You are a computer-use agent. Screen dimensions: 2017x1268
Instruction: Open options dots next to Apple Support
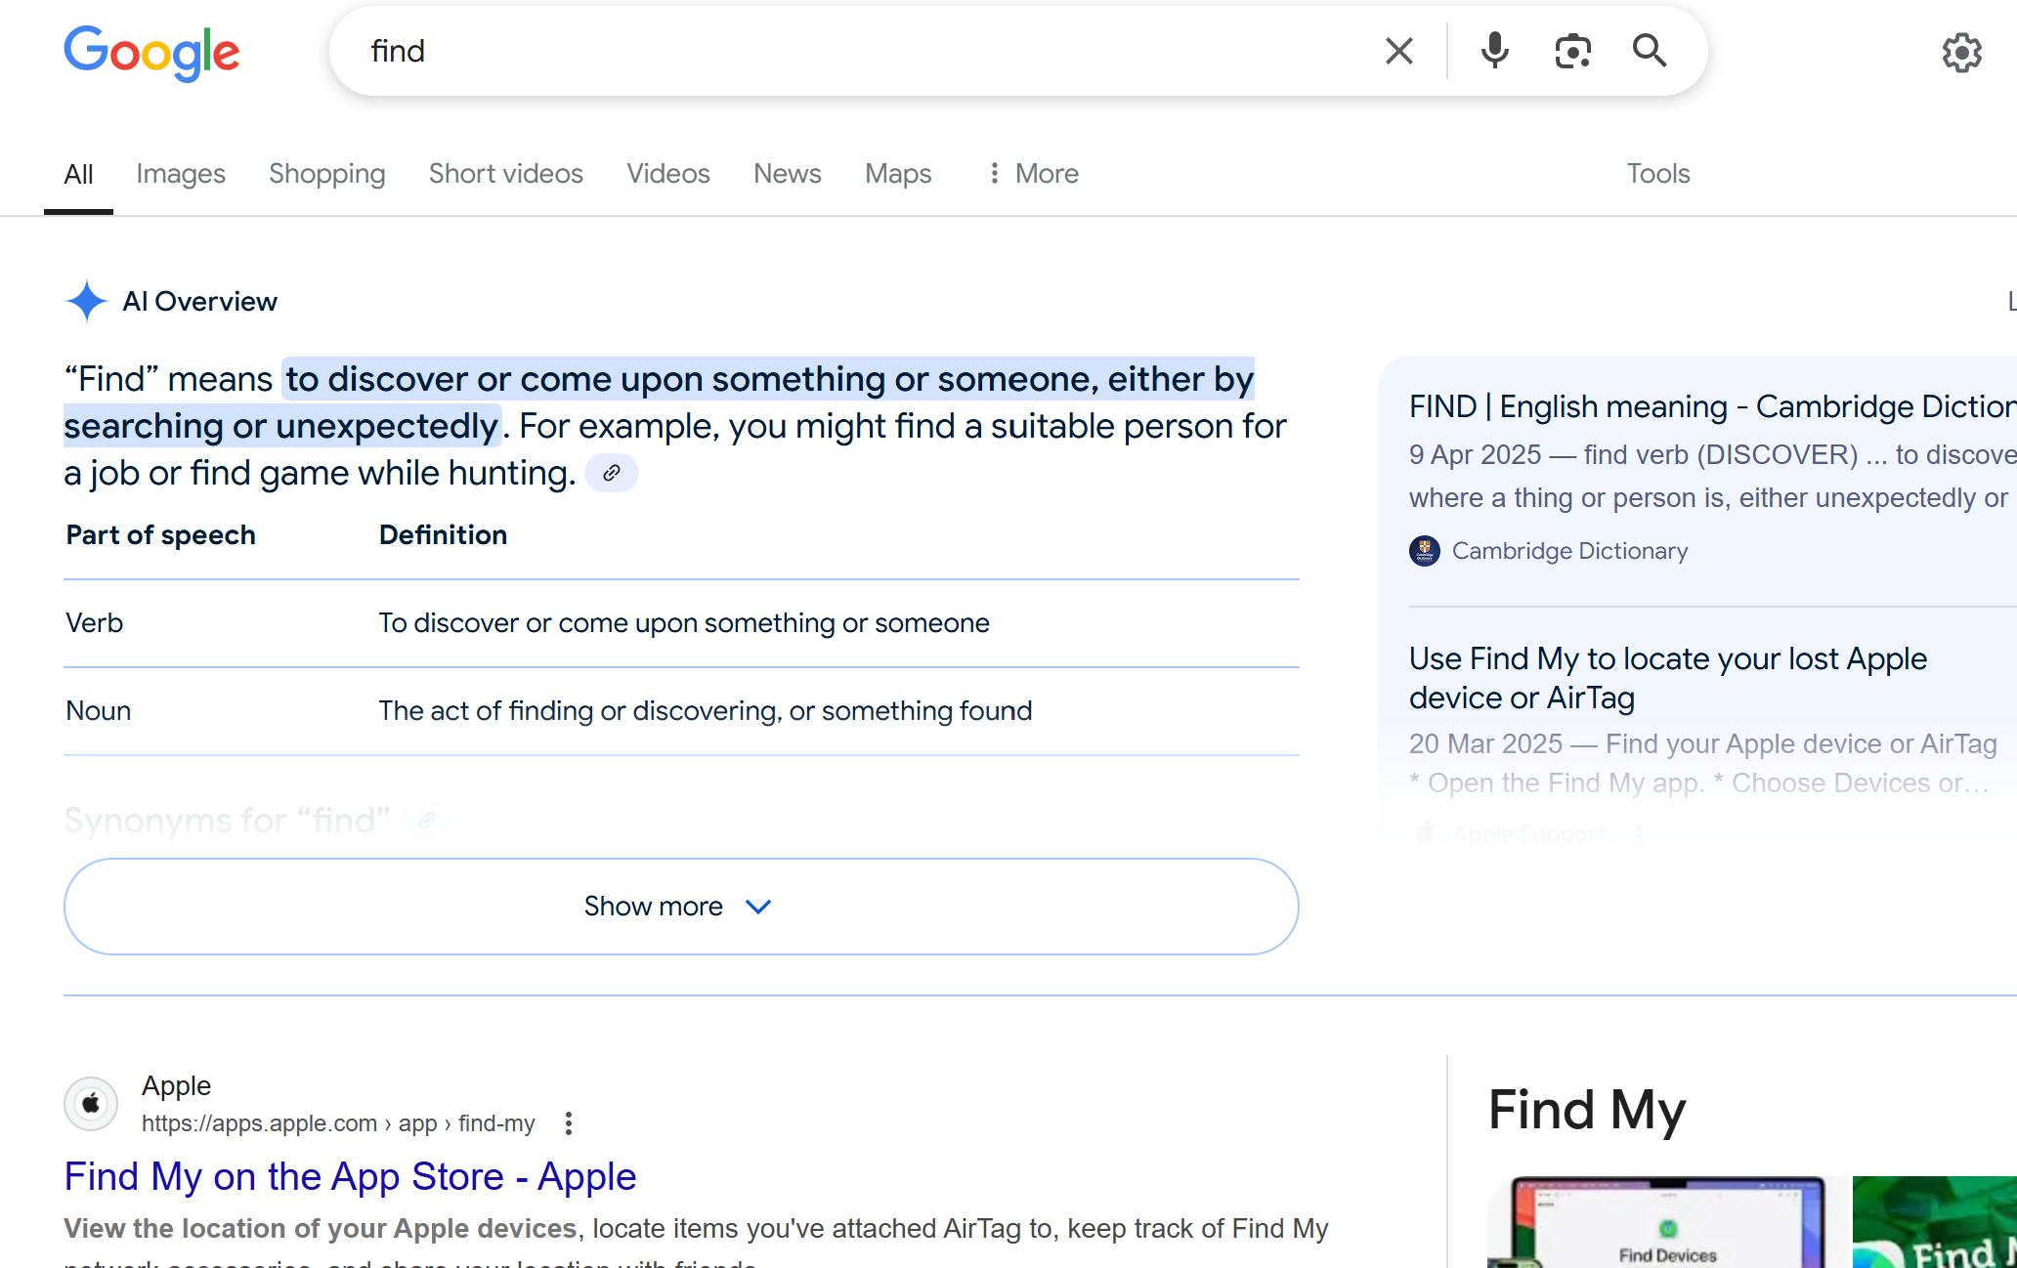click(1639, 833)
